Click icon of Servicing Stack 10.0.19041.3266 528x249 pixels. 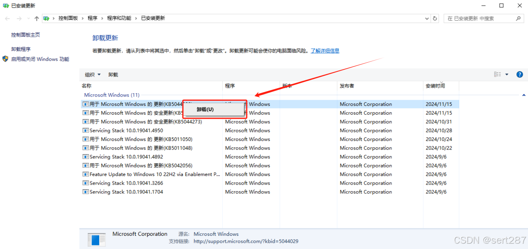(86, 183)
